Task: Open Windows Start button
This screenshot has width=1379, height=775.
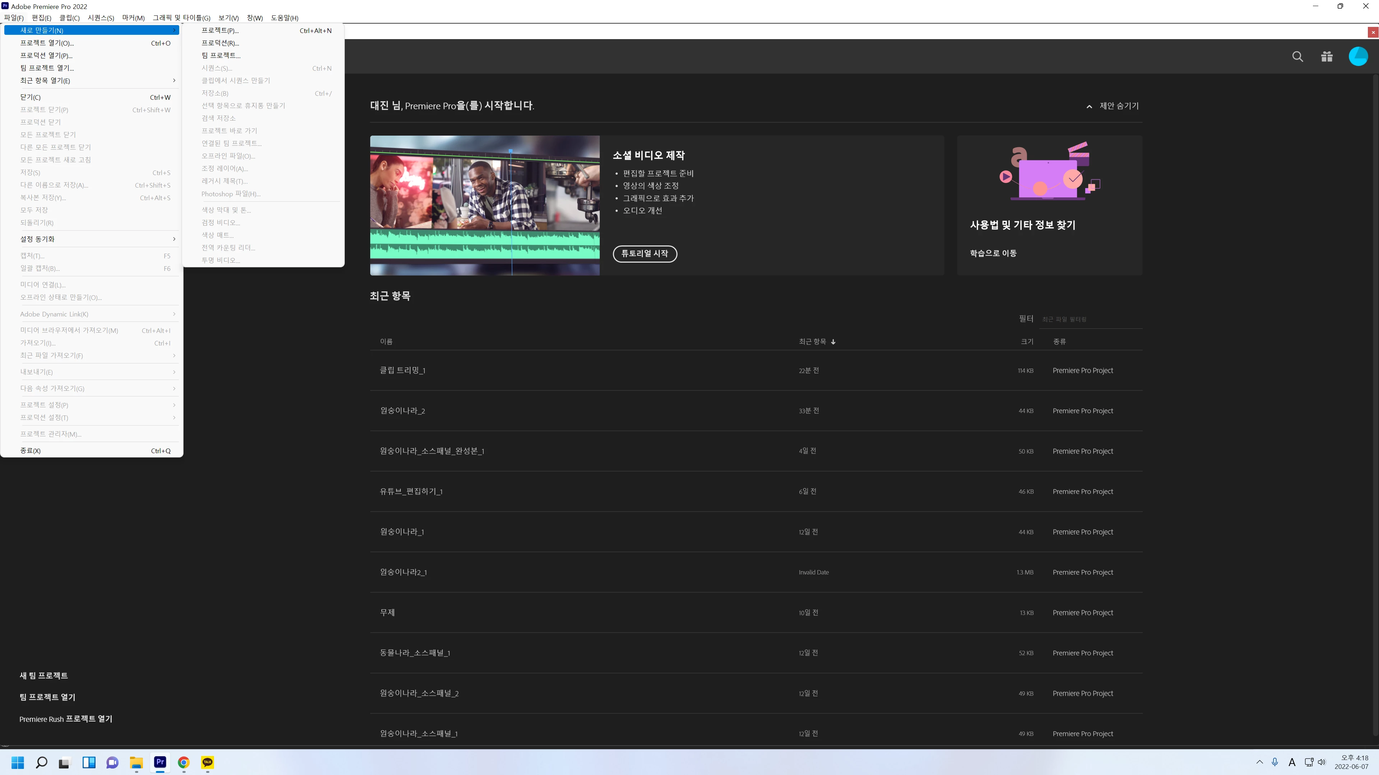Action: click(x=18, y=762)
